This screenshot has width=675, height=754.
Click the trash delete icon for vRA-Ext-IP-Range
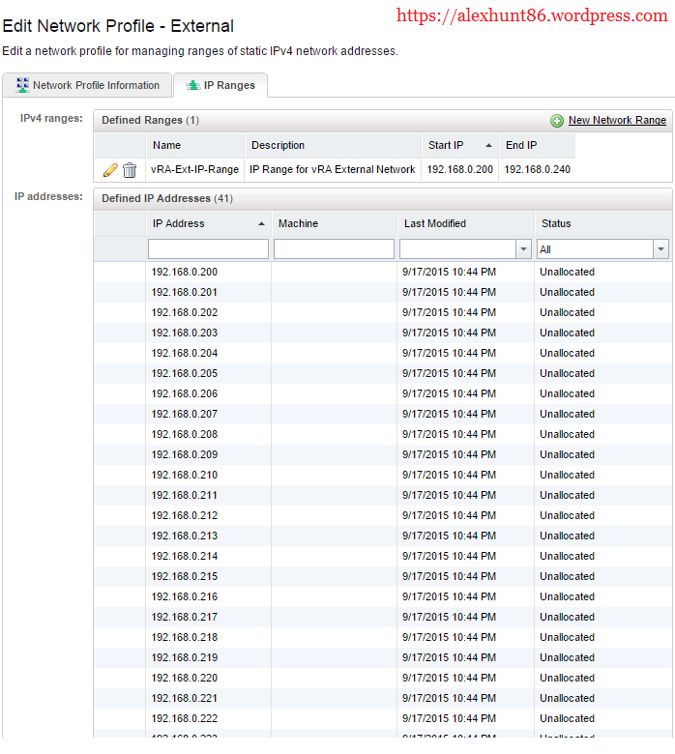(130, 170)
